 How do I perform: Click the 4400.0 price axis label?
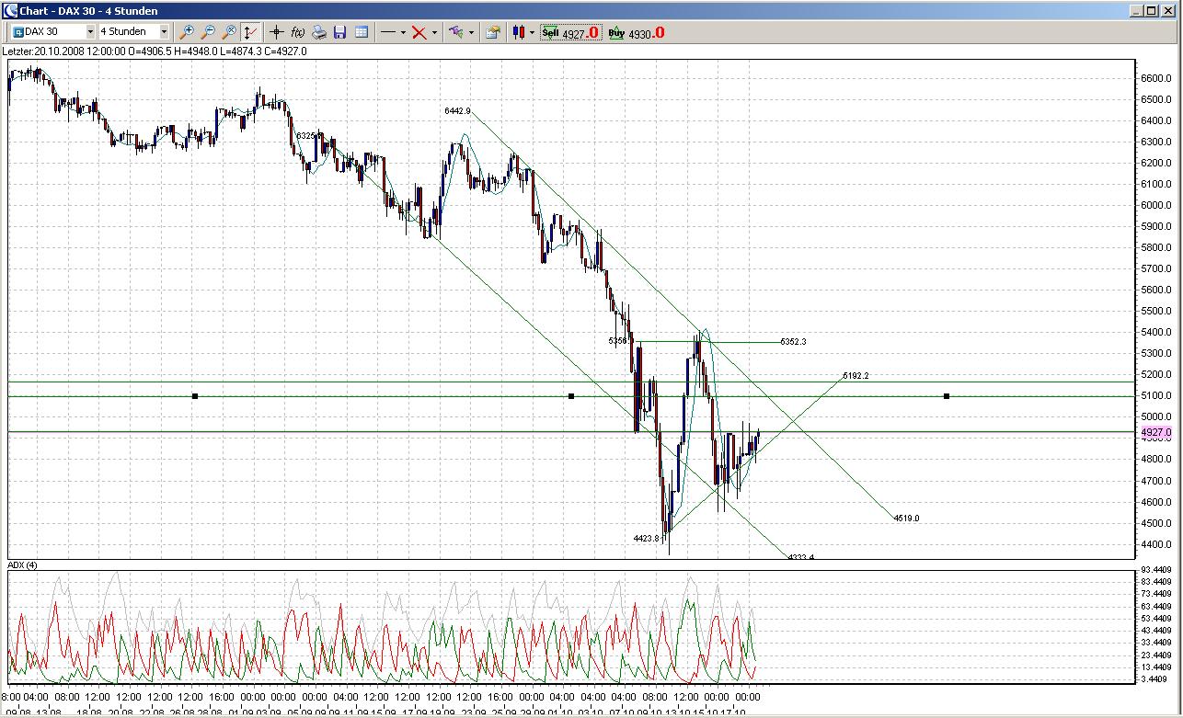click(1155, 545)
